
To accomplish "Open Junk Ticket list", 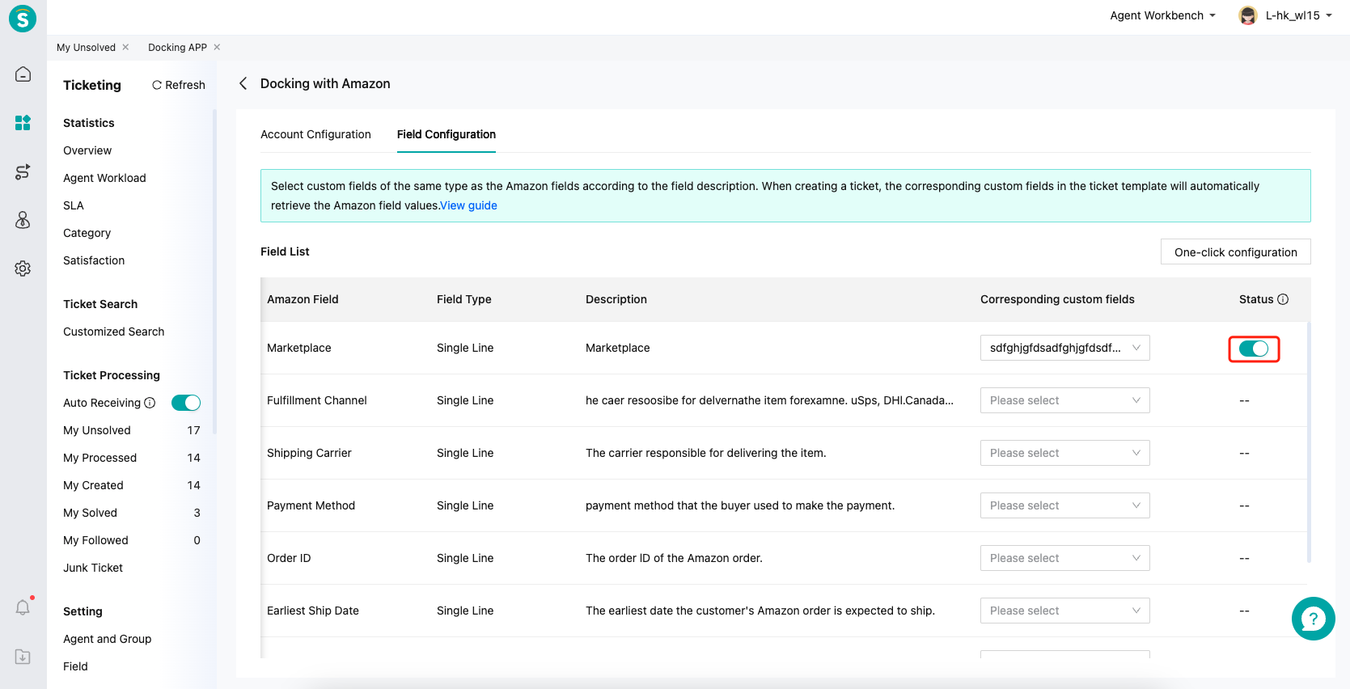I will point(93,568).
